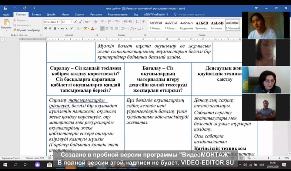Click the clear formatting eraser icon

point(96,22)
